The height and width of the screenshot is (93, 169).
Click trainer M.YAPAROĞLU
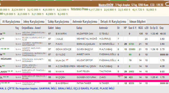(x=107, y=44)
